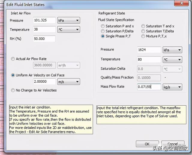Viewport: 192px width, 155px height.
Task: Click RH (%) field showing 50.000
Action: tap(44, 39)
